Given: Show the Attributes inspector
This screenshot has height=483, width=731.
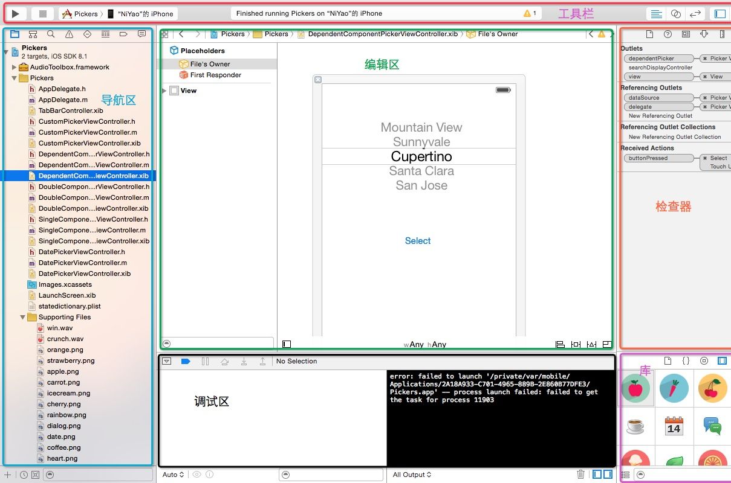Looking at the screenshot, I should click(x=704, y=34).
